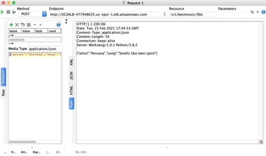Click the selection icon next to the paste icon
Screen dimensions: 266x156
[28, 24]
